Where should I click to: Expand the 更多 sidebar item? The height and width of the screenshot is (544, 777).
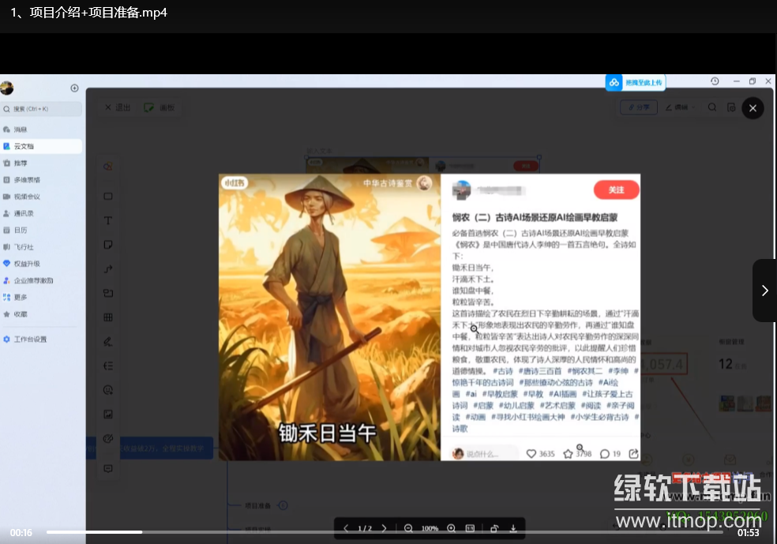pos(21,297)
